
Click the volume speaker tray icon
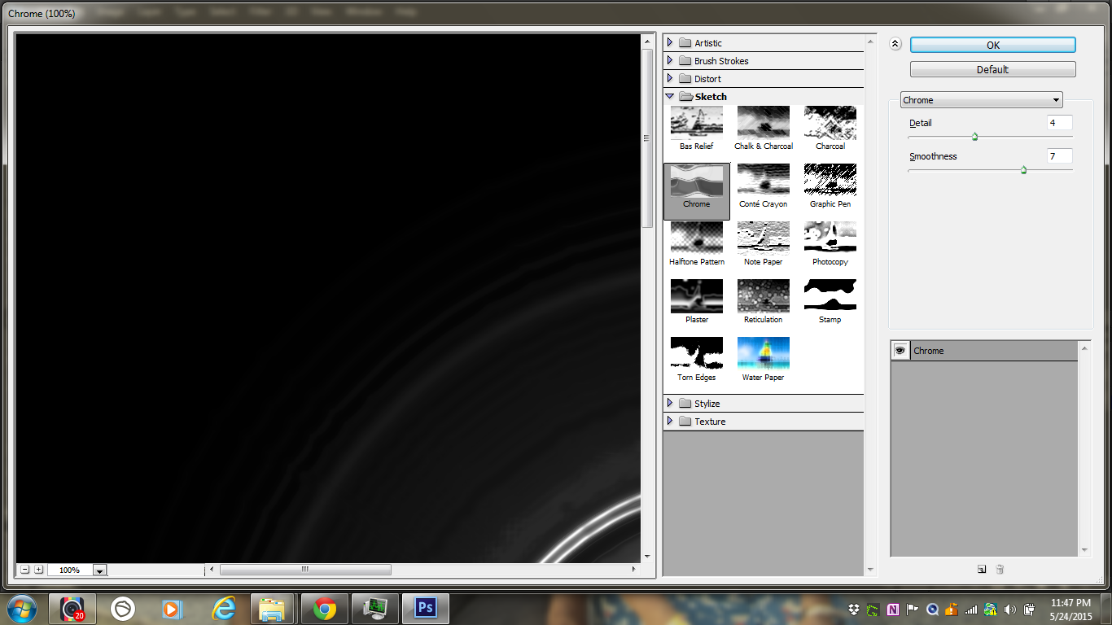[1010, 609]
